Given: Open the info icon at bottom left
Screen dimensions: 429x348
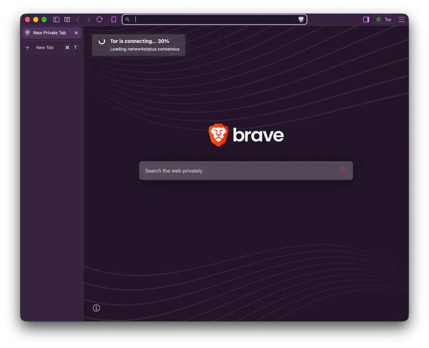Looking at the screenshot, I should [x=96, y=308].
